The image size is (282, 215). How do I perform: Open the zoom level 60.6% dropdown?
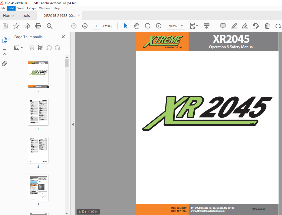(182, 26)
